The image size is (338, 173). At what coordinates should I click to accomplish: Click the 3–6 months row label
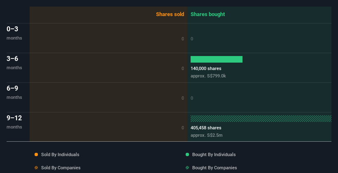14,63
